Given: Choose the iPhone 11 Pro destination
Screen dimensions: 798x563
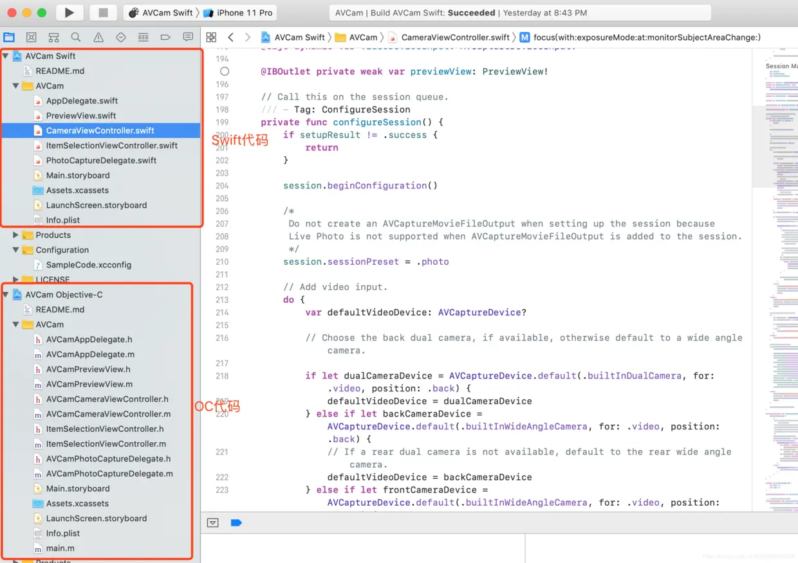Looking at the screenshot, I should pos(237,12).
